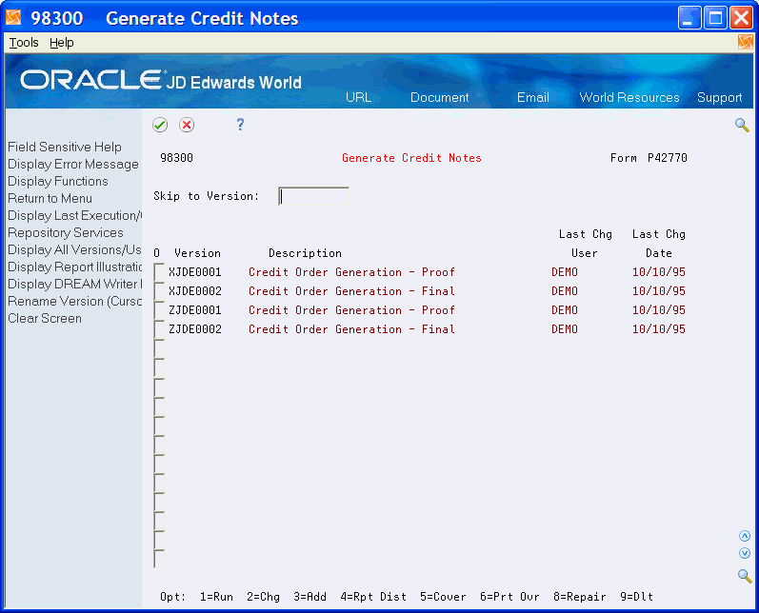Select Display Error Message
Screen dimensions: 759x613
click(x=73, y=164)
